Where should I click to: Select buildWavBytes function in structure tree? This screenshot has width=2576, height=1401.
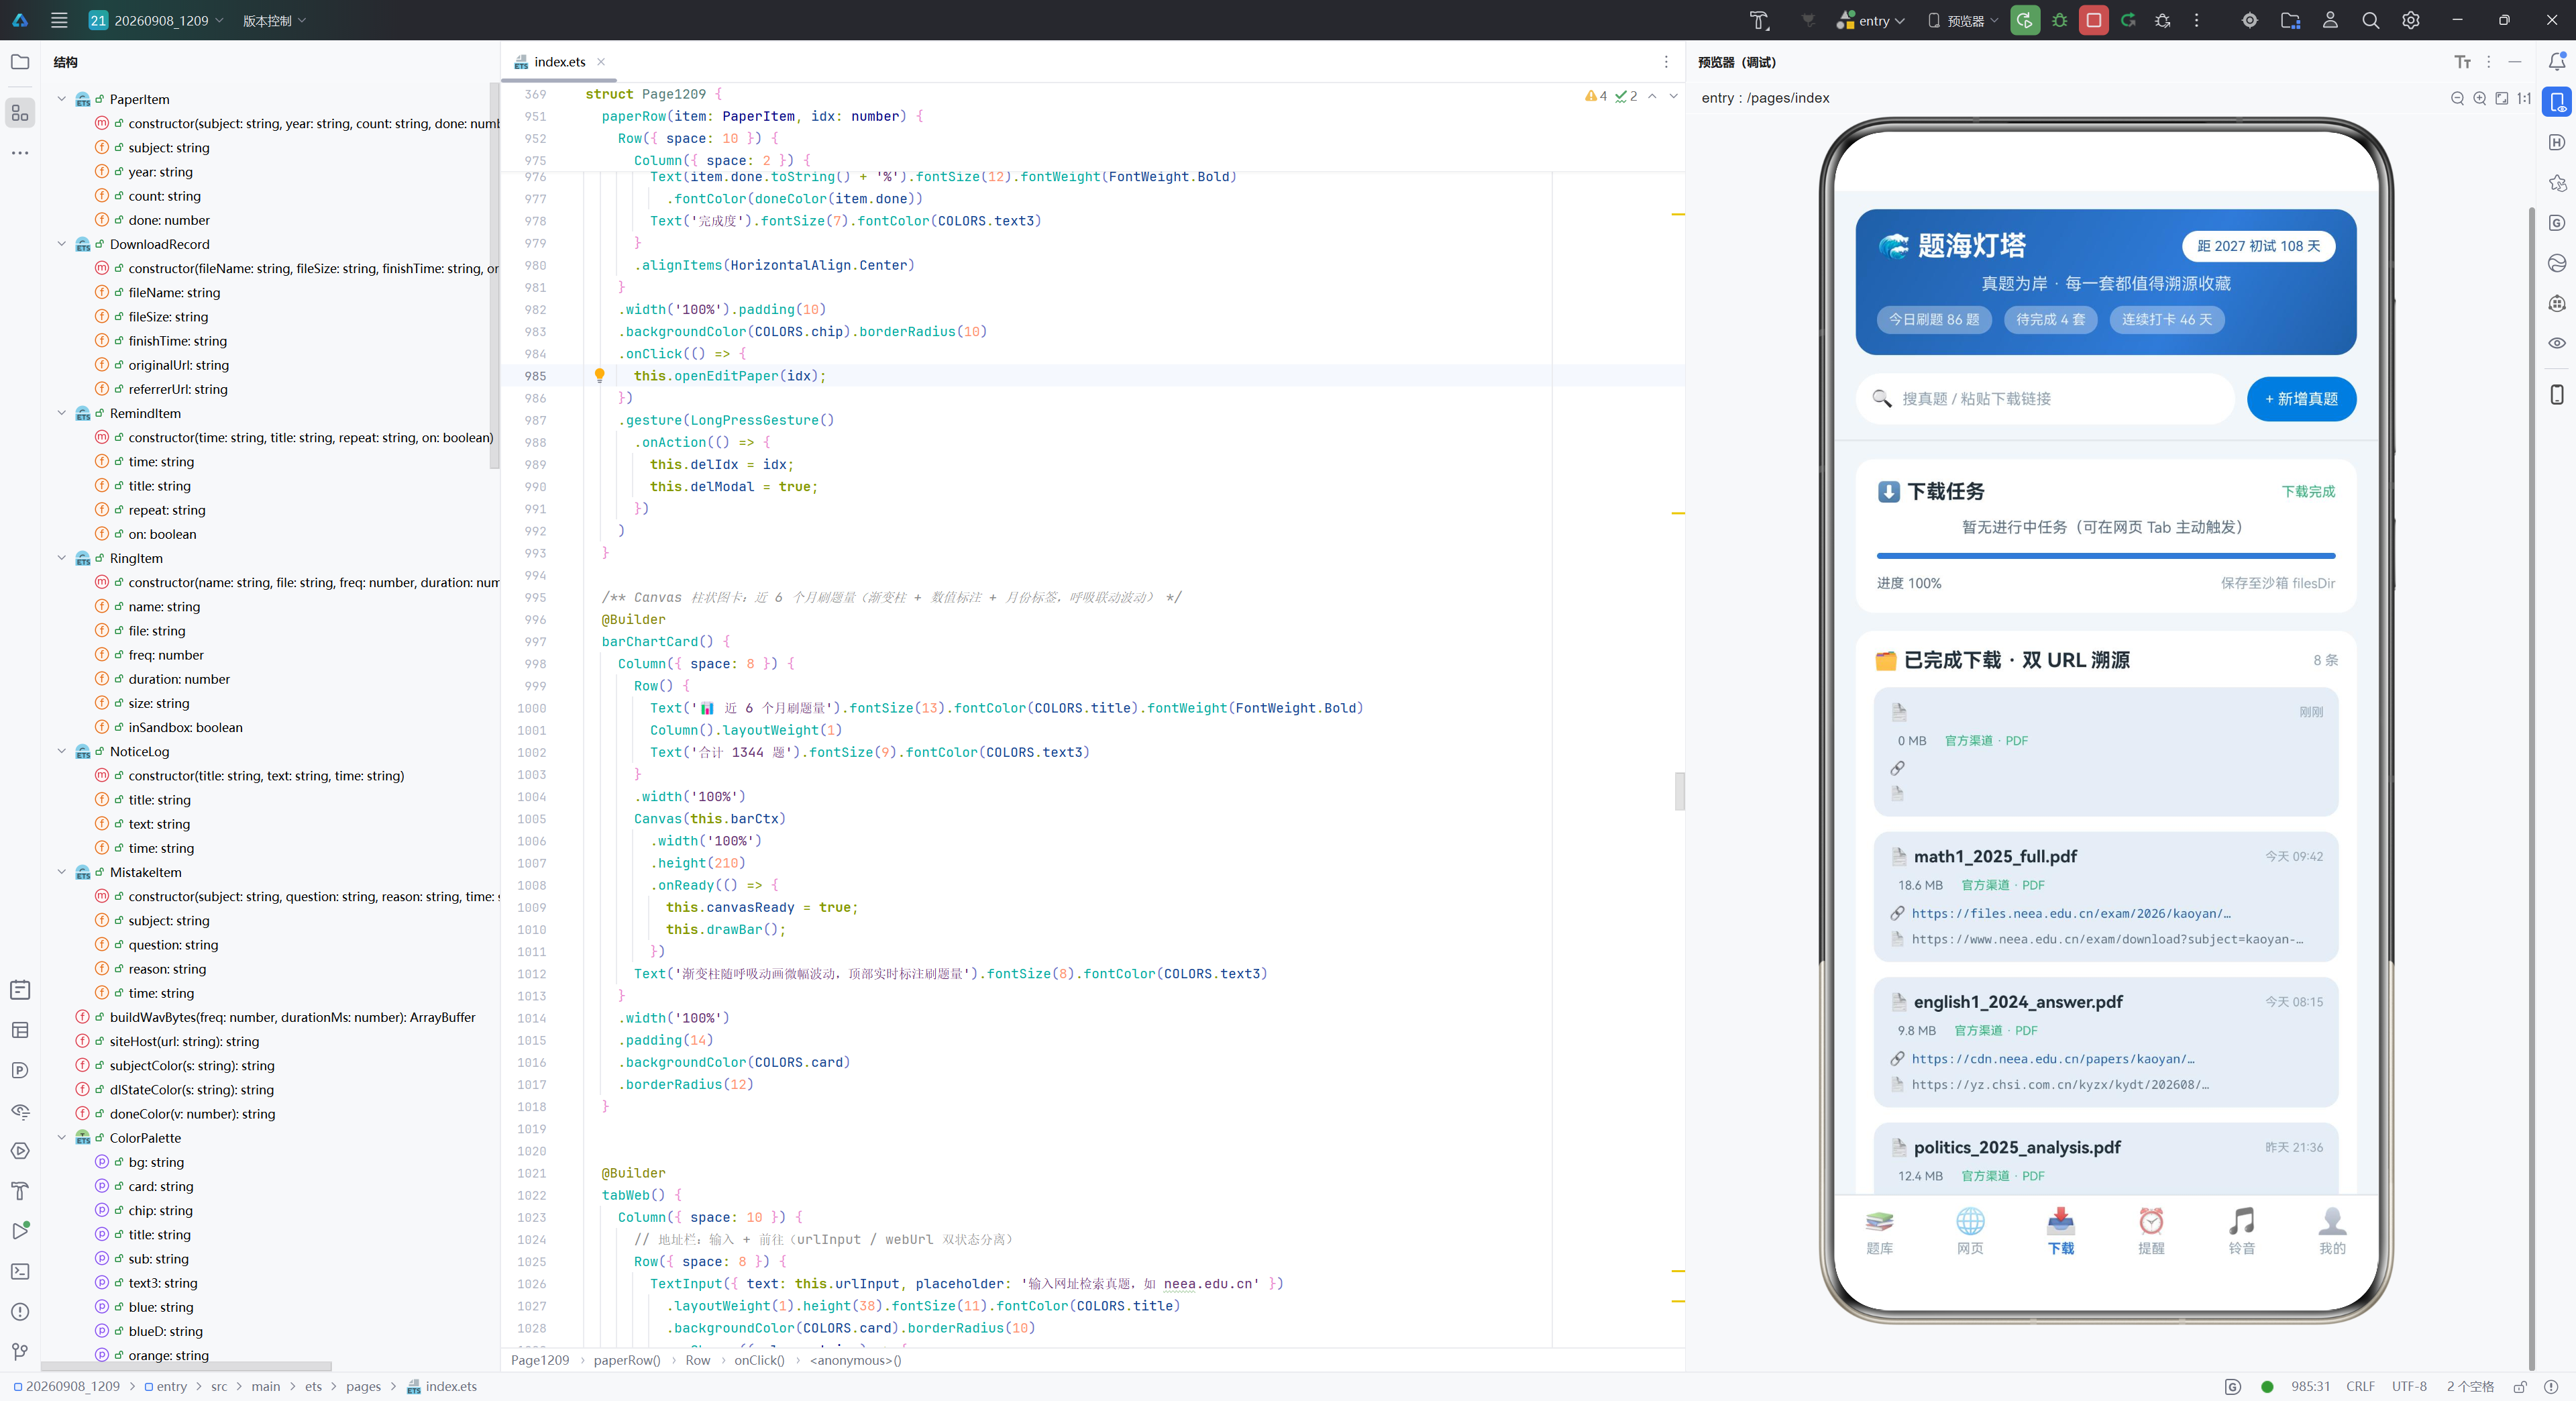pyautogui.click(x=292, y=1017)
